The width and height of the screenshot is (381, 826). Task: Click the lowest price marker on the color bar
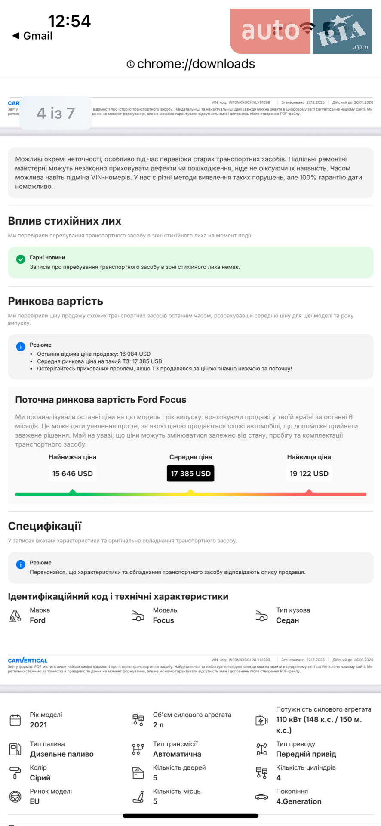73,491
